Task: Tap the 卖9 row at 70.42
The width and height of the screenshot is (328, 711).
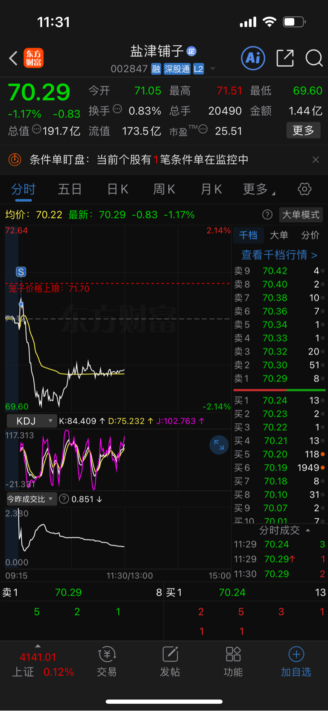Action: [x=279, y=271]
